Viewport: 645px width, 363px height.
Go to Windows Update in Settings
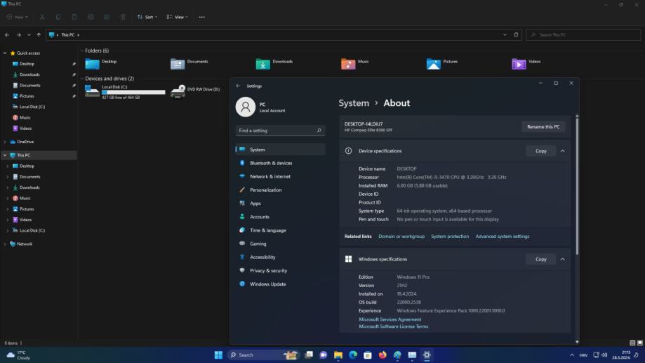click(x=267, y=284)
